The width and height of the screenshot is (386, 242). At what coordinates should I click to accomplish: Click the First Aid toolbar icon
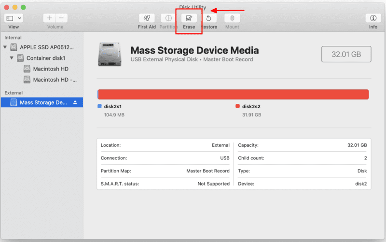click(147, 18)
